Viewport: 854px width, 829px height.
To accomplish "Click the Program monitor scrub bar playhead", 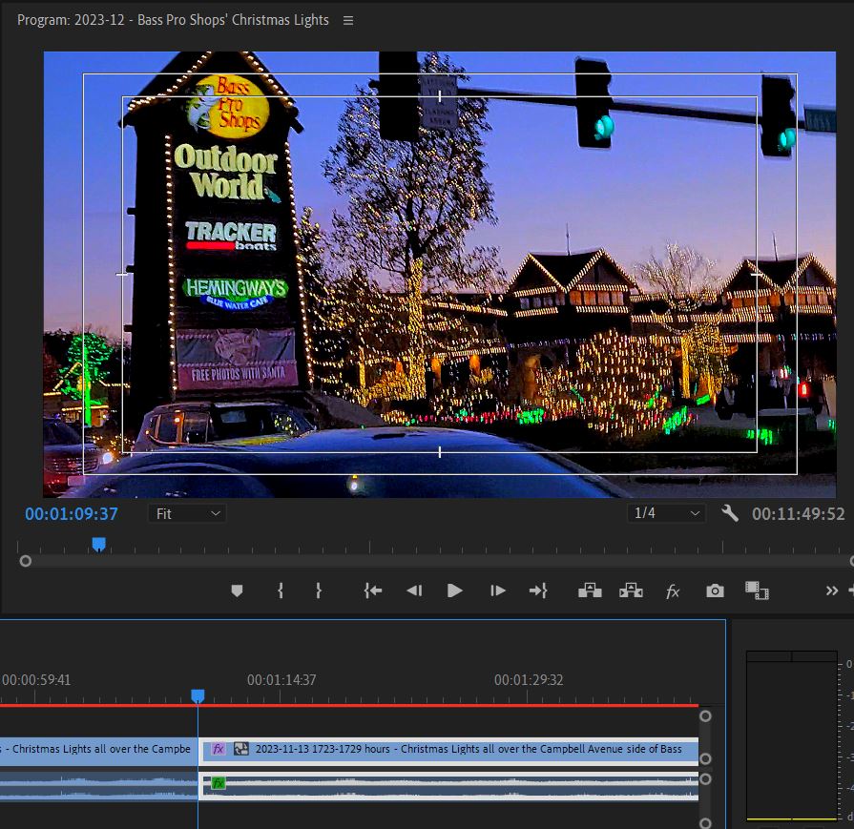I will 98,544.
